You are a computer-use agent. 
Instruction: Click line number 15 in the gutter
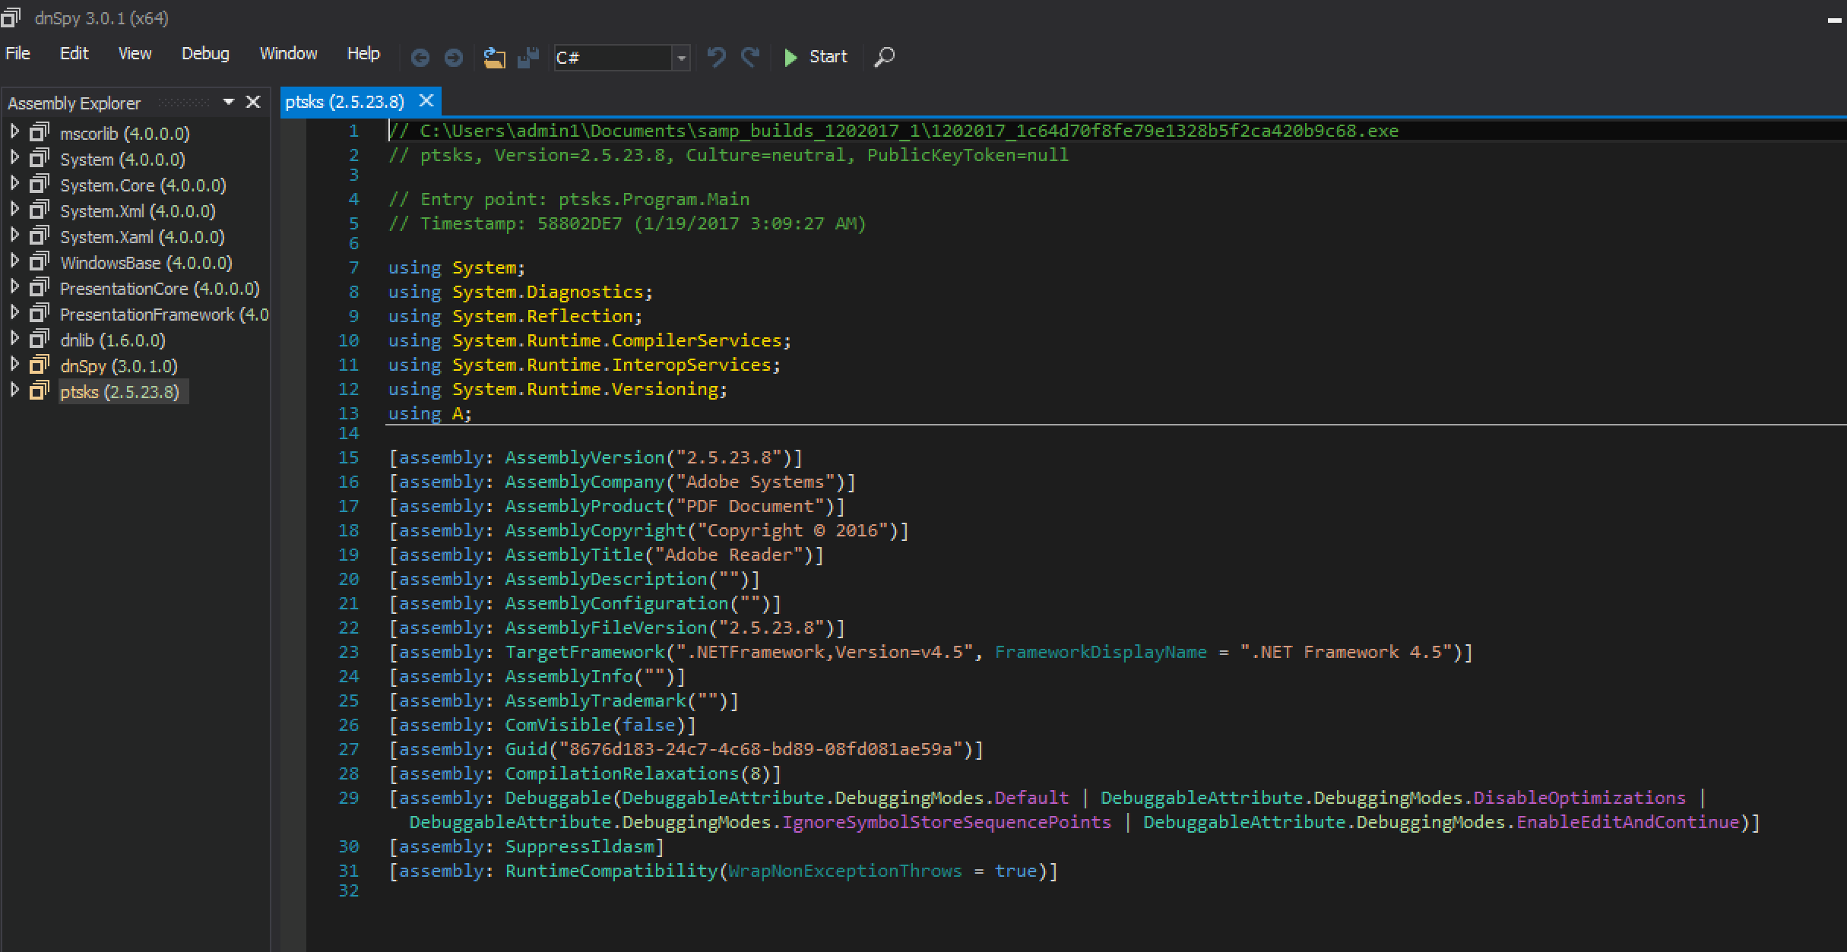click(x=348, y=457)
